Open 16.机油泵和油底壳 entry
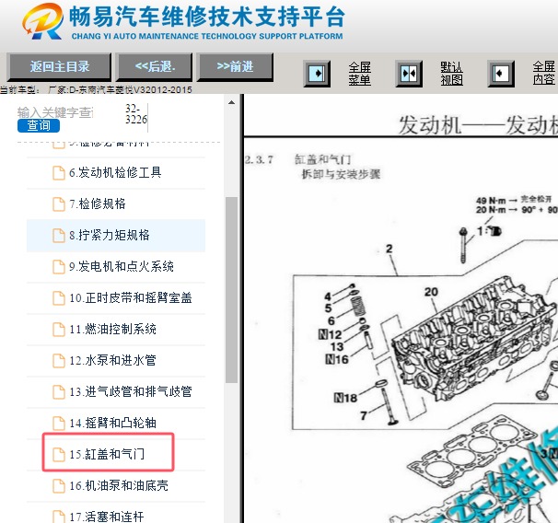Screen dimensions: 558x523 (x=116, y=485)
